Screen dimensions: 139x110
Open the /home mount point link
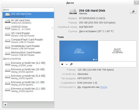tap(104, 87)
